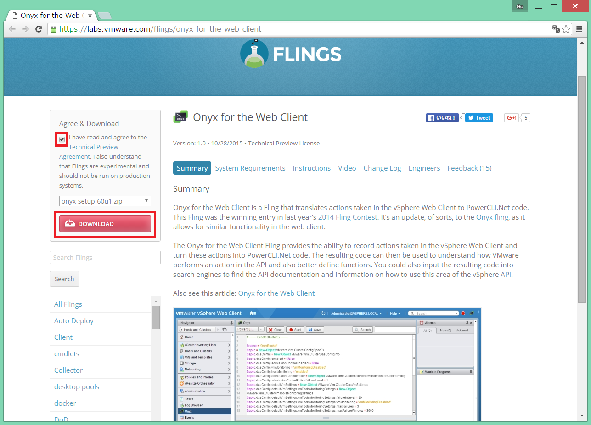
Task: Click the browser Back arrow
Action: tap(12, 29)
